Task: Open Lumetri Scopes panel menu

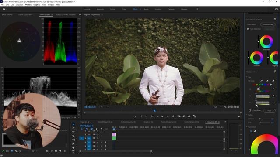Action: tap(52, 15)
